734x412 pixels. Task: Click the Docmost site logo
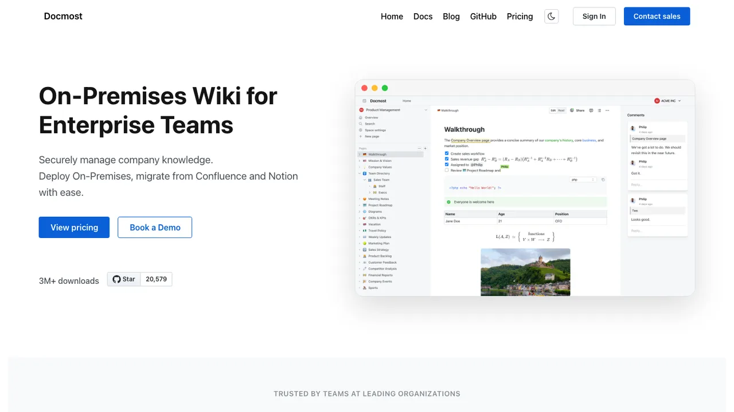pyautogui.click(x=63, y=16)
